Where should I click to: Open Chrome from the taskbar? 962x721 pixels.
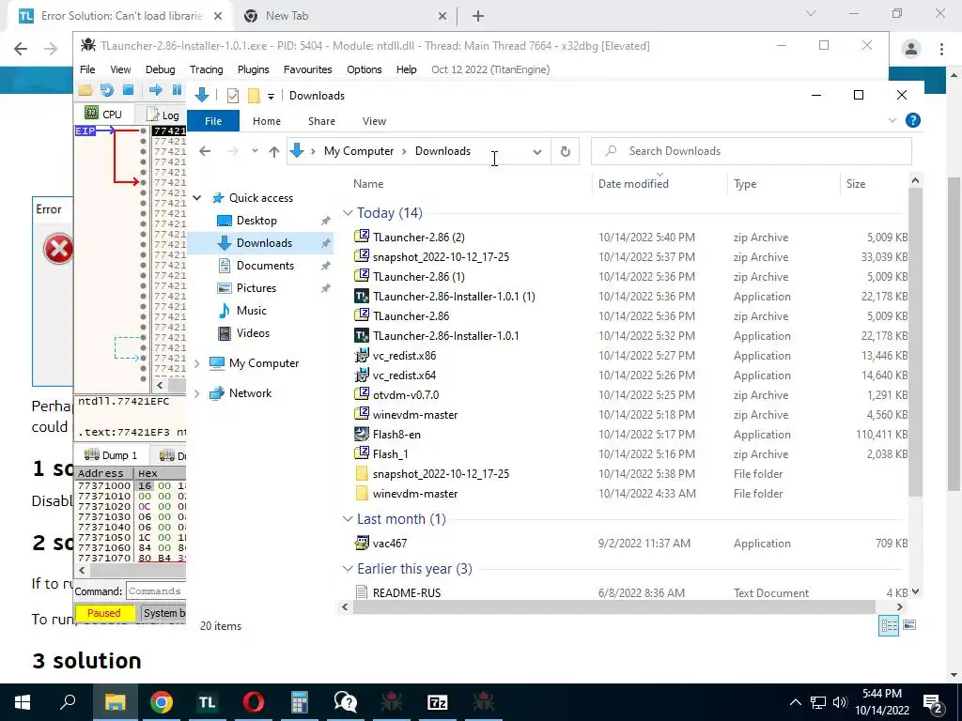pyautogui.click(x=162, y=702)
